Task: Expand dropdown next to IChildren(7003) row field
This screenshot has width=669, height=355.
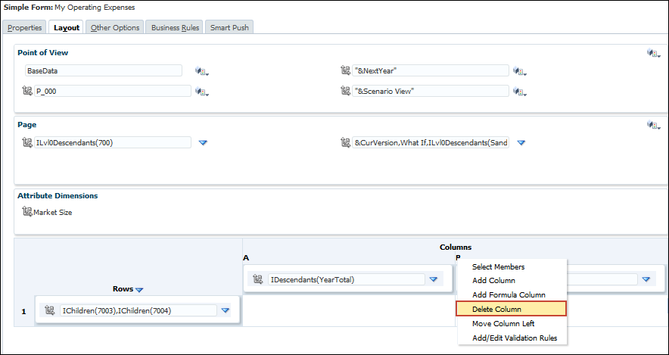Action: click(x=226, y=311)
